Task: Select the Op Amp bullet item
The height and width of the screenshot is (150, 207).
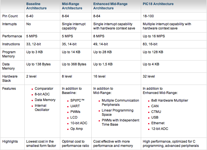Action: (77, 129)
